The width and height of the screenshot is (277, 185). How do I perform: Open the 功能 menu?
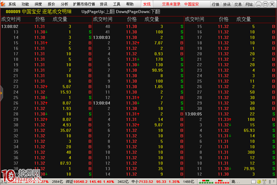(25, 4)
